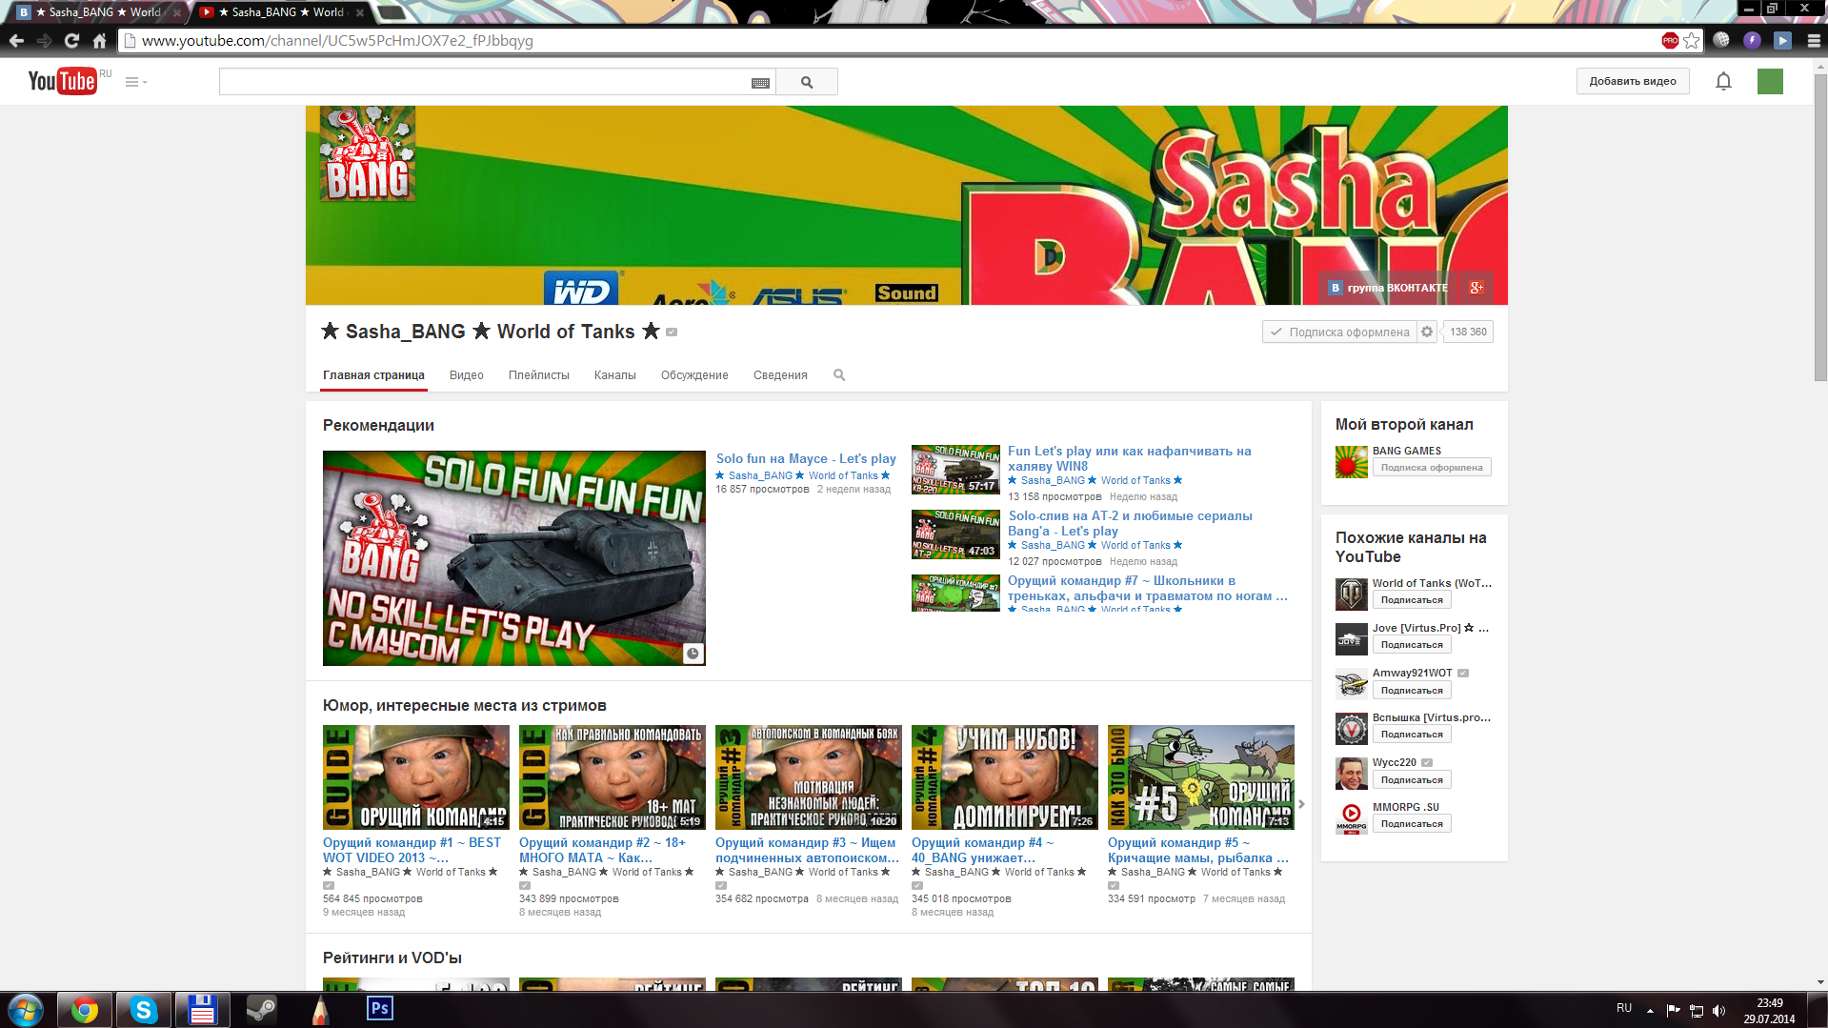The height and width of the screenshot is (1028, 1828).
Task: Click browser back arrow
Action: [x=16, y=40]
